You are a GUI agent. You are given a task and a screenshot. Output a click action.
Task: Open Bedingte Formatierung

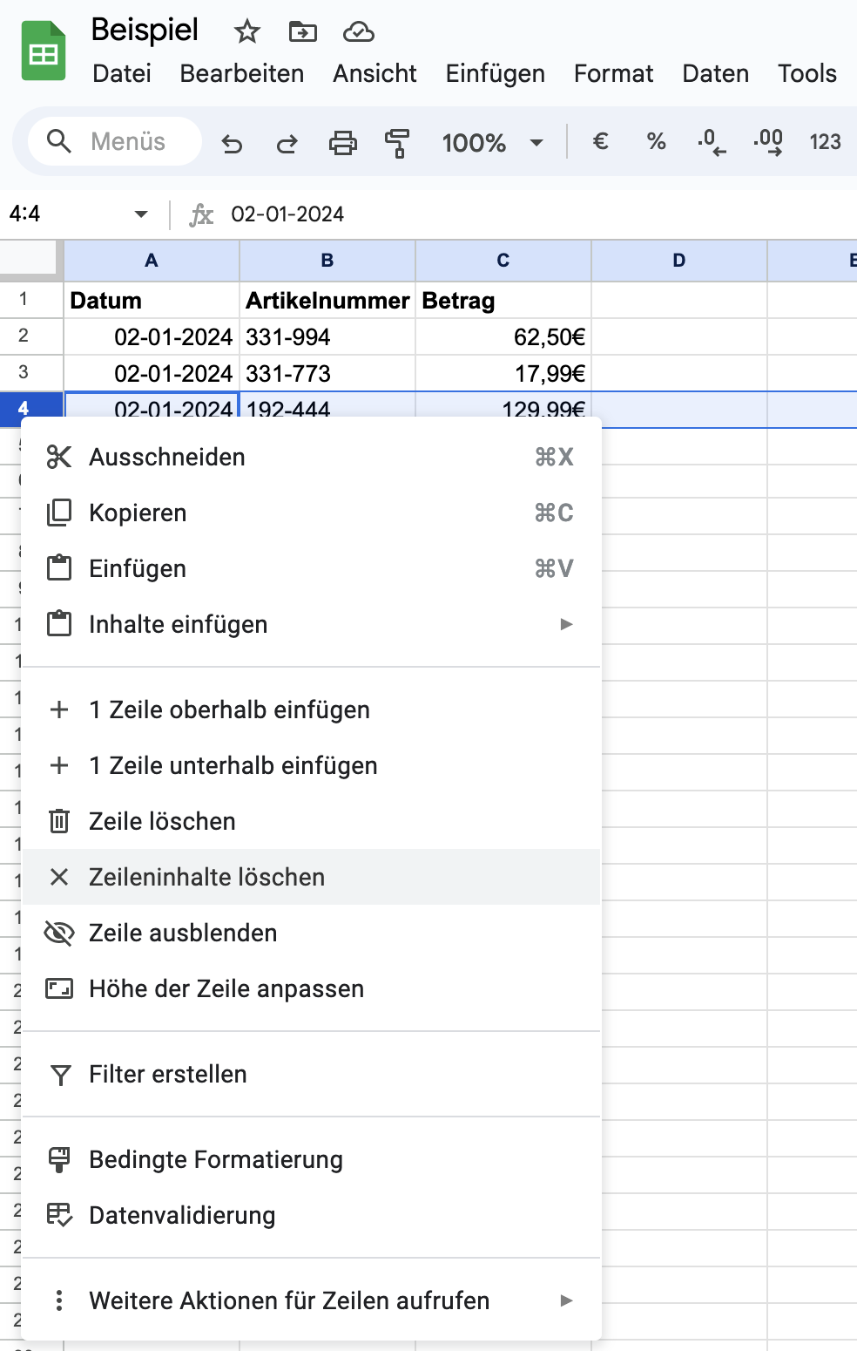coord(311,1159)
